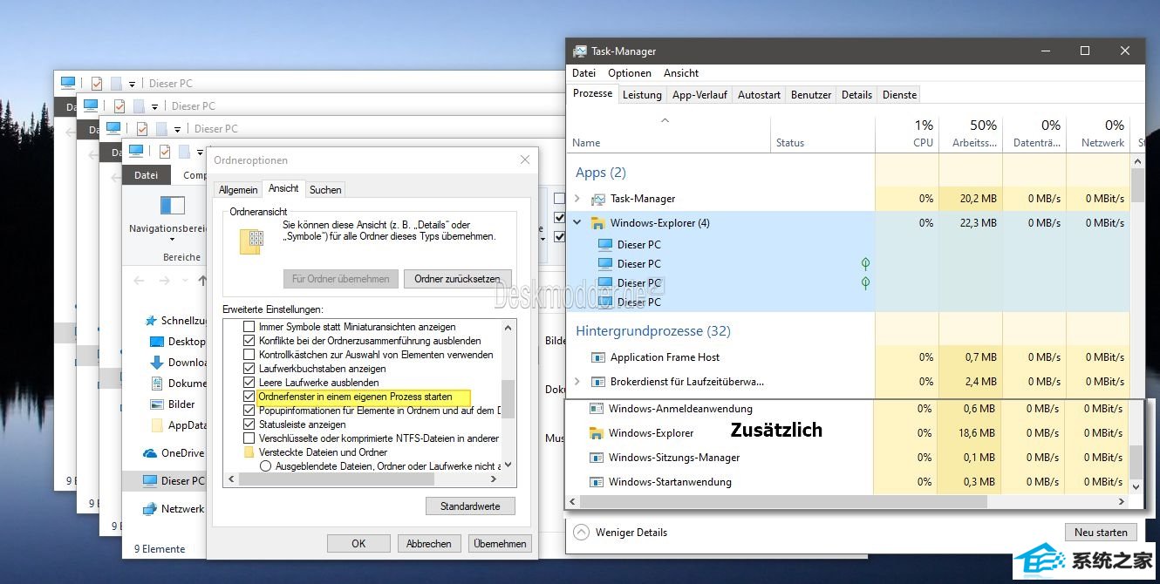Viewport: 1160px width, 584px height.
Task: Open Ansicht menu in Task-Manager
Action: [x=681, y=73]
